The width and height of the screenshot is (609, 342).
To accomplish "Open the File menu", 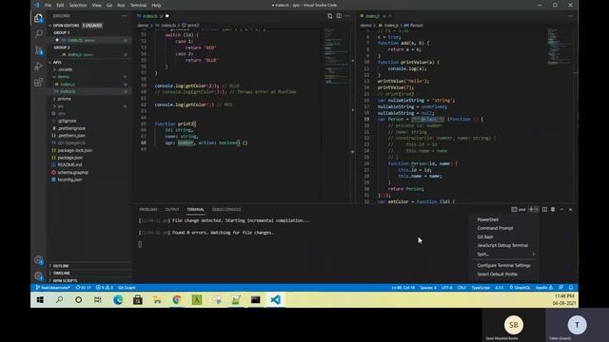I will [x=48, y=6].
